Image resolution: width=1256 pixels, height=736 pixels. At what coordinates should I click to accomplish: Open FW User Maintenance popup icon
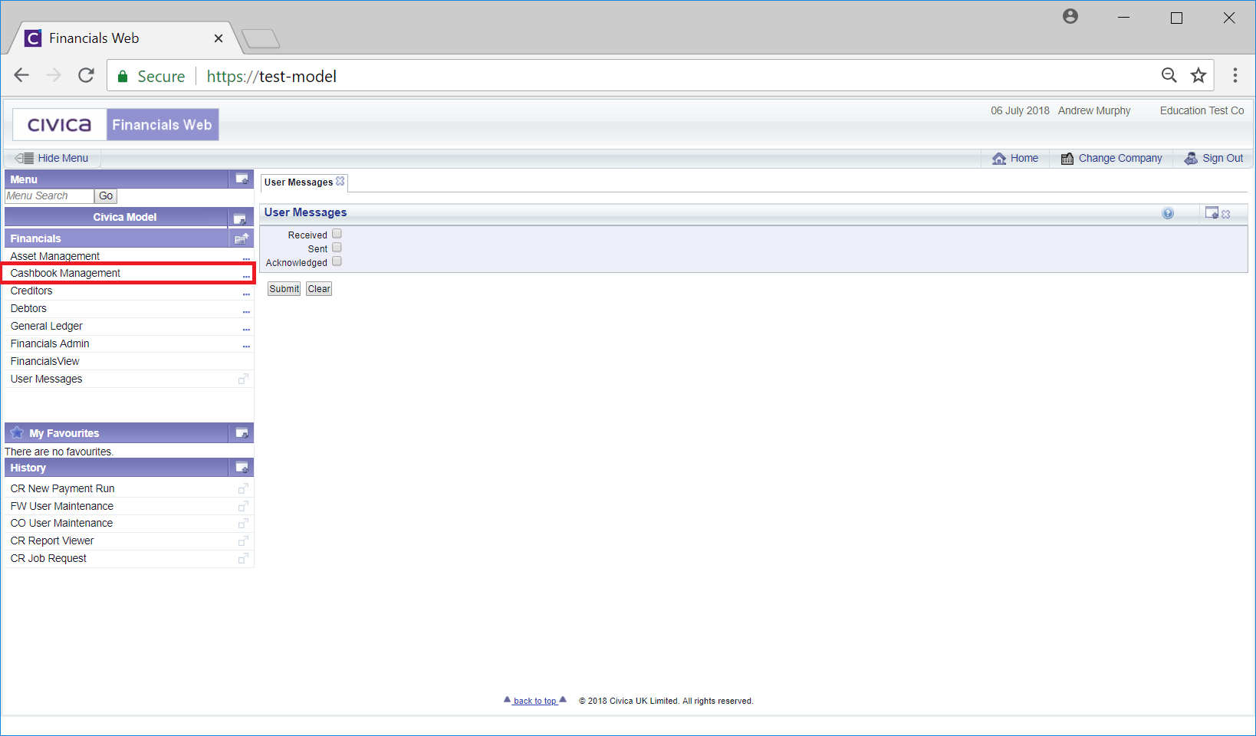click(x=243, y=506)
